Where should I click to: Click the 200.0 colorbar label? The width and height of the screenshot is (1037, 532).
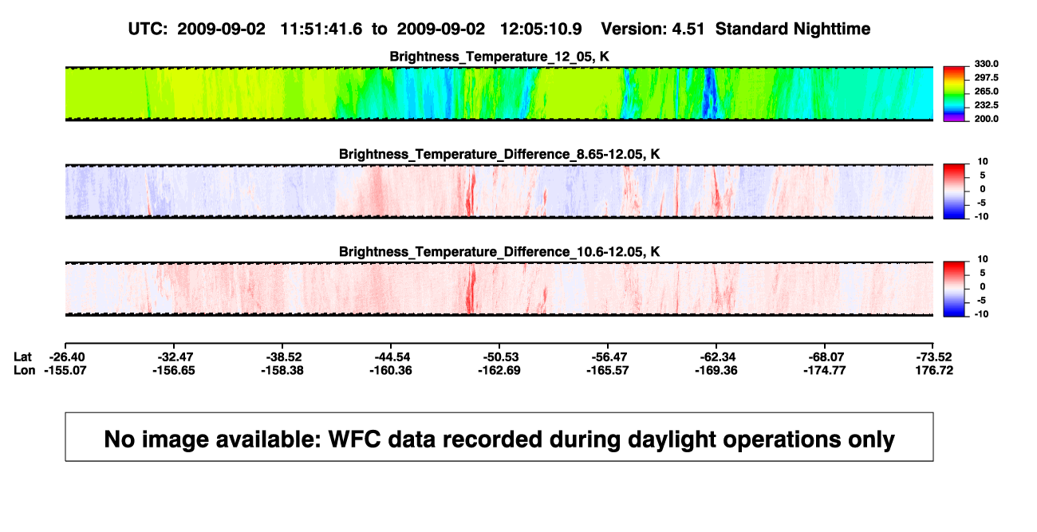(x=986, y=118)
